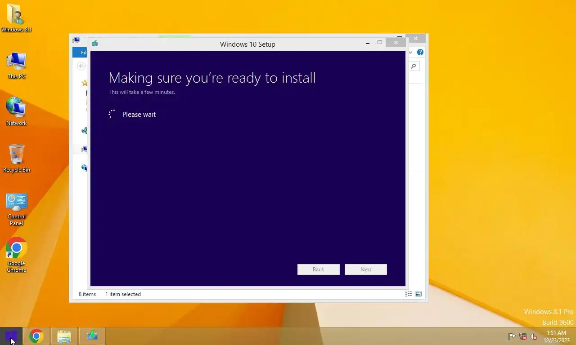The height and width of the screenshot is (345, 576).
Task: Switch File Explorer to large icons view
Action: (x=418, y=294)
